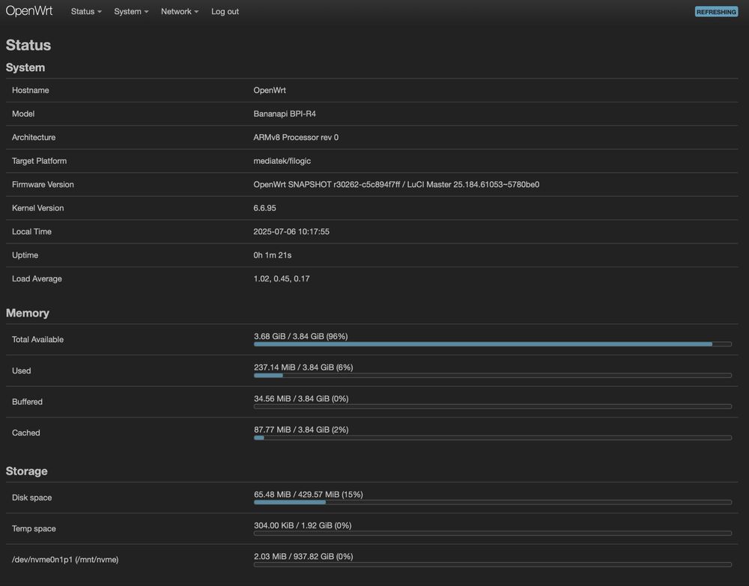Click the Log out link
This screenshot has height=586, width=749.
pos(225,11)
